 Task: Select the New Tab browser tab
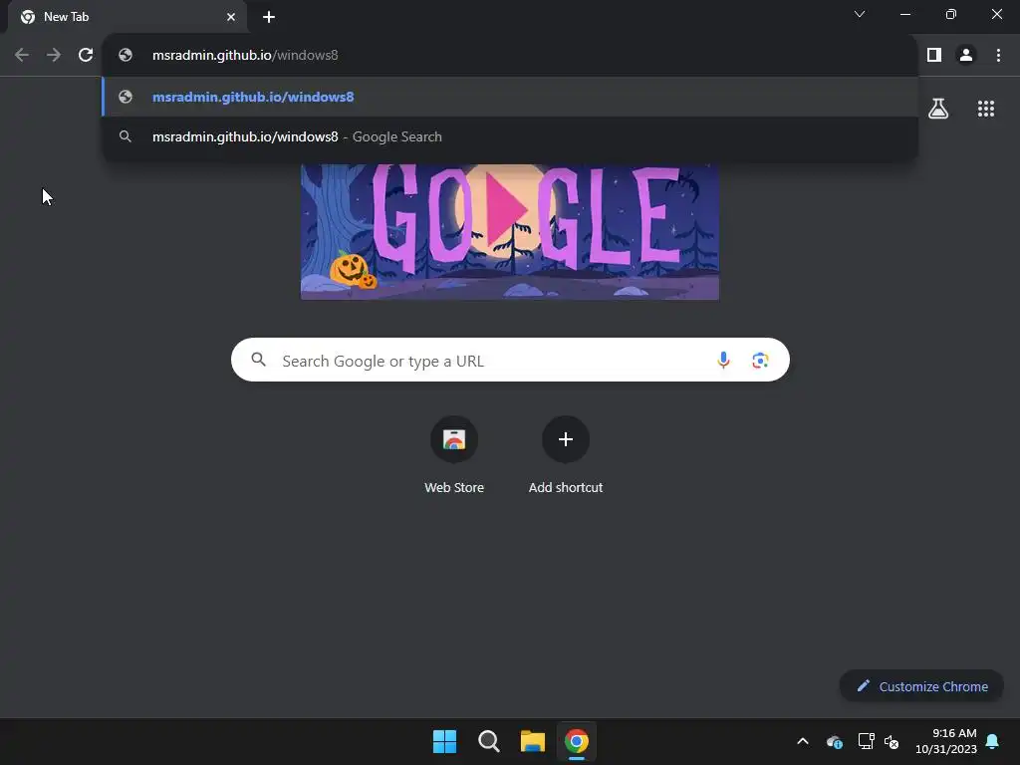127,17
